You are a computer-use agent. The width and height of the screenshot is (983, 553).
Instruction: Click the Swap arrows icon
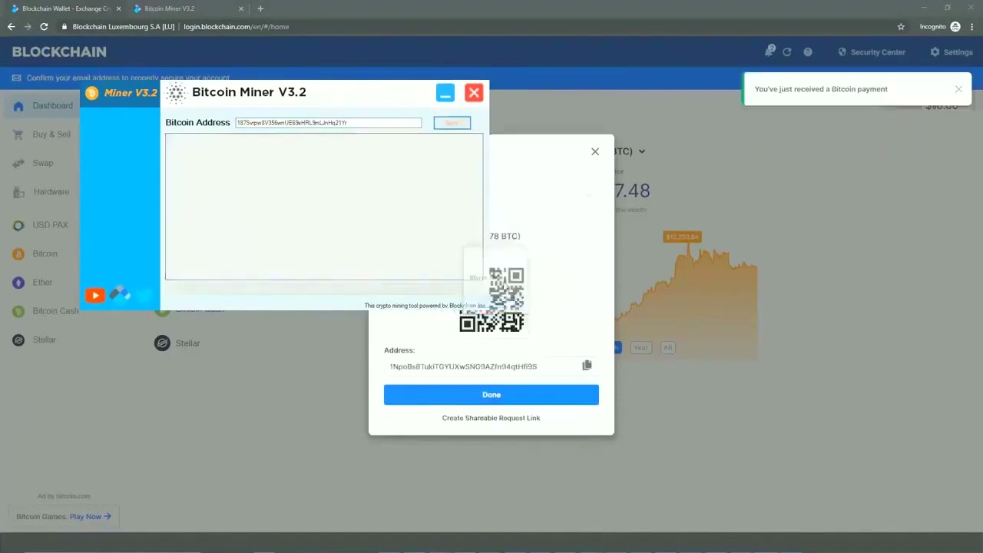18,163
